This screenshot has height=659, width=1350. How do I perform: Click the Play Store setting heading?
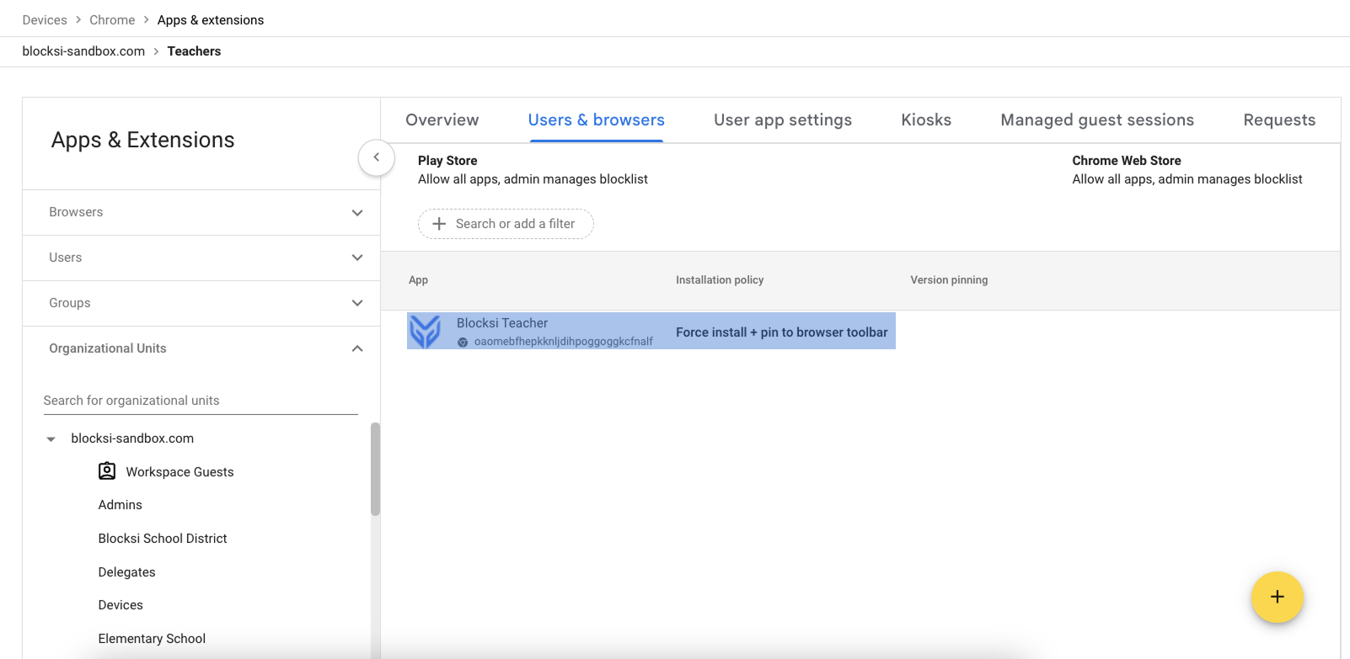(x=447, y=161)
